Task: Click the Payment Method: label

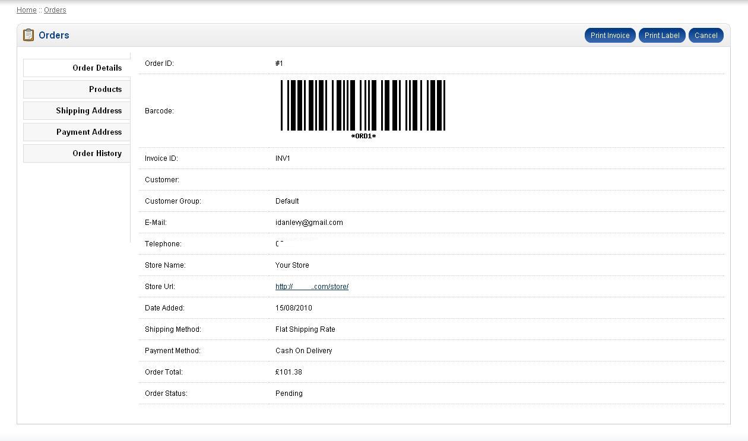Action: 173,351
